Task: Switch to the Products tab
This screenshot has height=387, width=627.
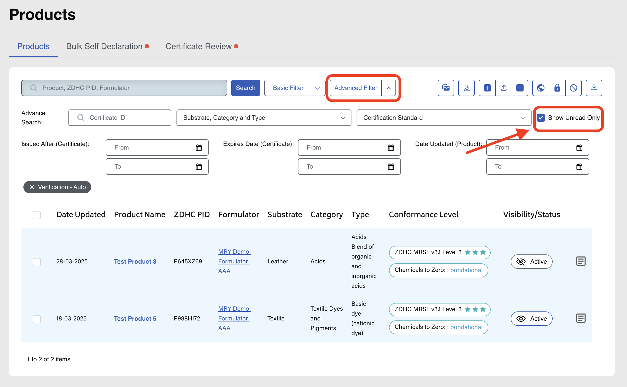Action: (x=33, y=46)
